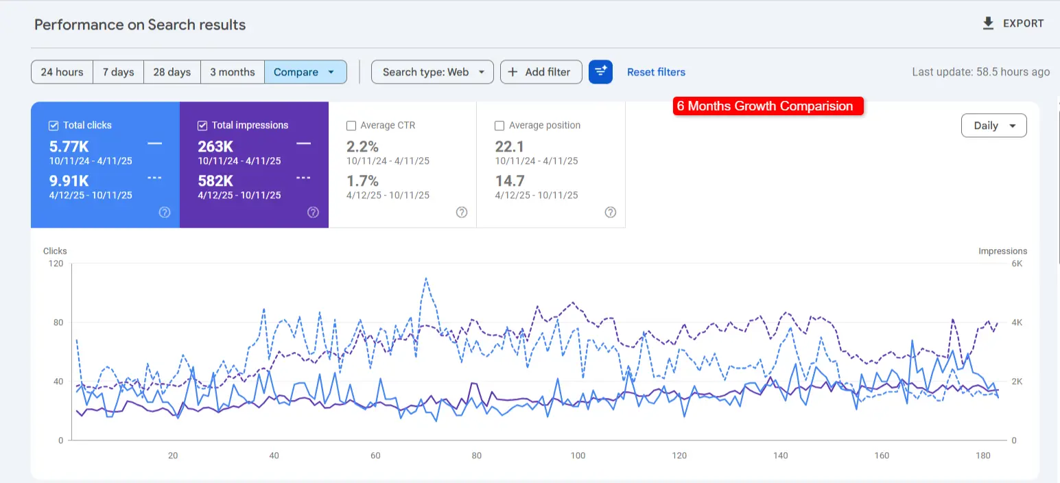Click the Export download icon
The image size is (1060, 483).
point(988,23)
